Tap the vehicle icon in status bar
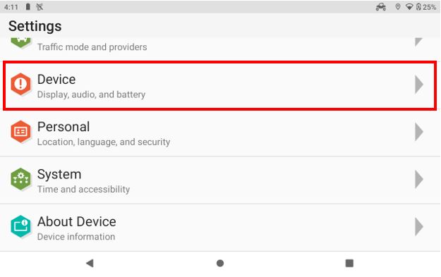The height and width of the screenshot is (277, 441). 381,7
